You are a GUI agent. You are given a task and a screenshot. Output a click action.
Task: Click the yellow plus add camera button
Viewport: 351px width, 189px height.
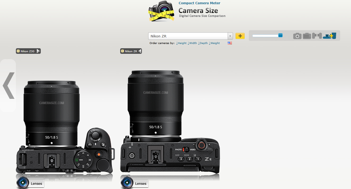[x=240, y=36]
